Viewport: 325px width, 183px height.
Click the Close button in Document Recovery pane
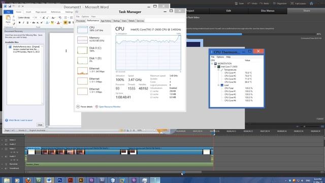coord(40,125)
